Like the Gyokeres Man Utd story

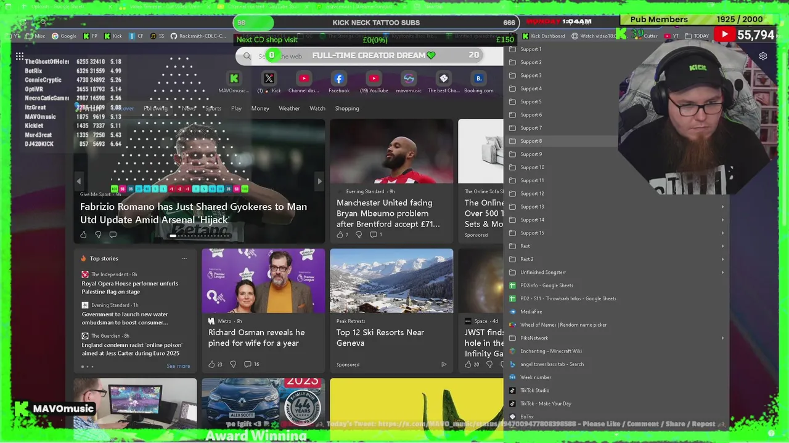click(x=83, y=234)
